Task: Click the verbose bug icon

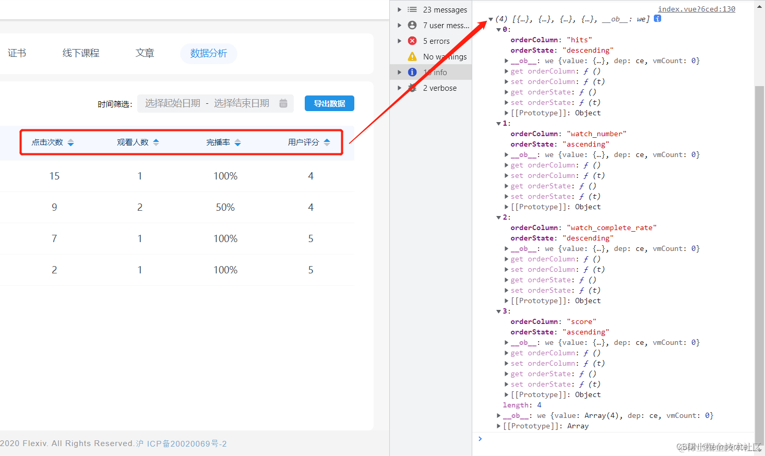Action: tap(412, 88)
